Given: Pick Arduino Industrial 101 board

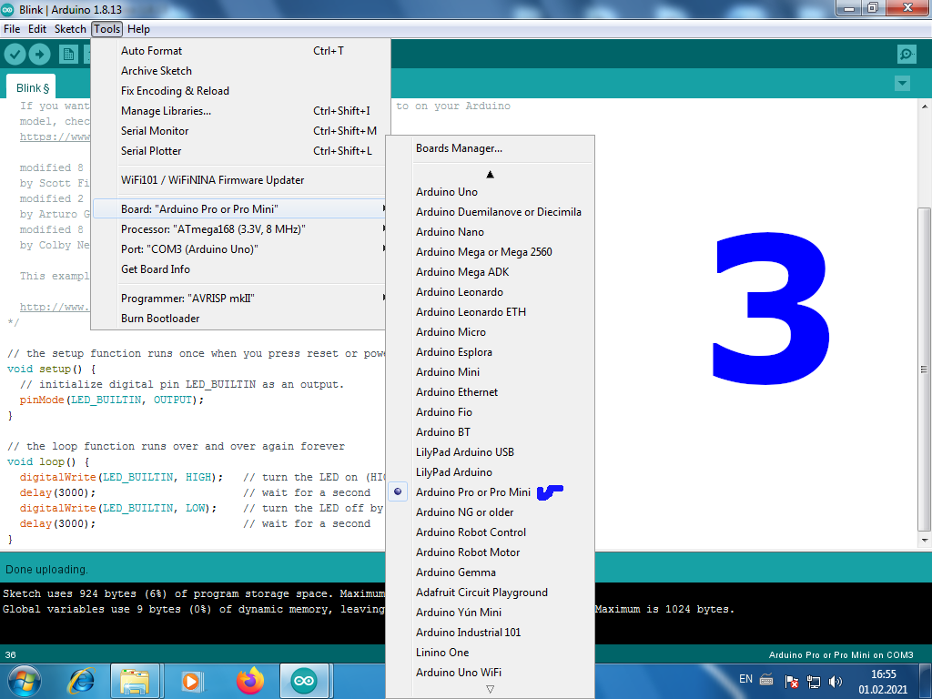Looking at the screenshot, I should 490,633.
